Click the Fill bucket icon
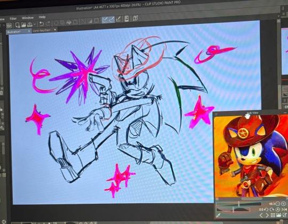Viewport: 288px width, 224px height. pyautogui.click(x=69, y=22)
